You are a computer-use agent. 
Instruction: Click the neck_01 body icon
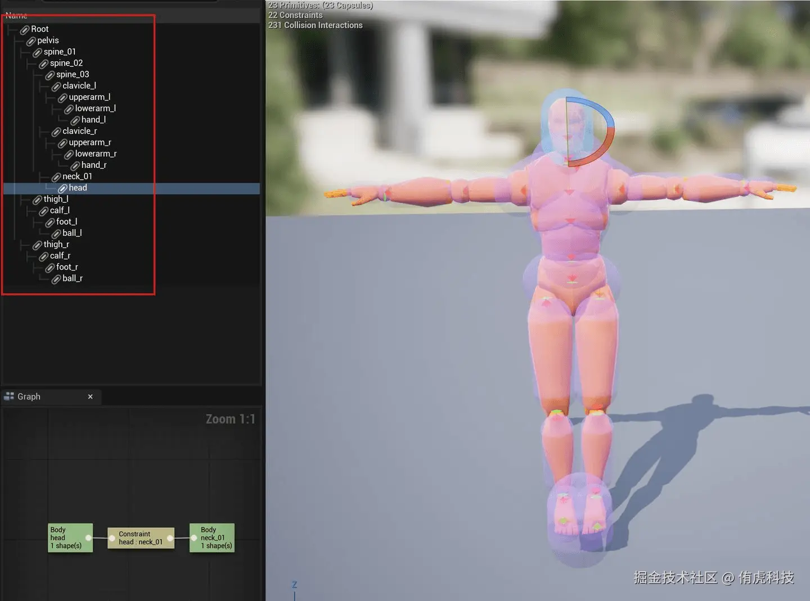[x=56, y=177]
